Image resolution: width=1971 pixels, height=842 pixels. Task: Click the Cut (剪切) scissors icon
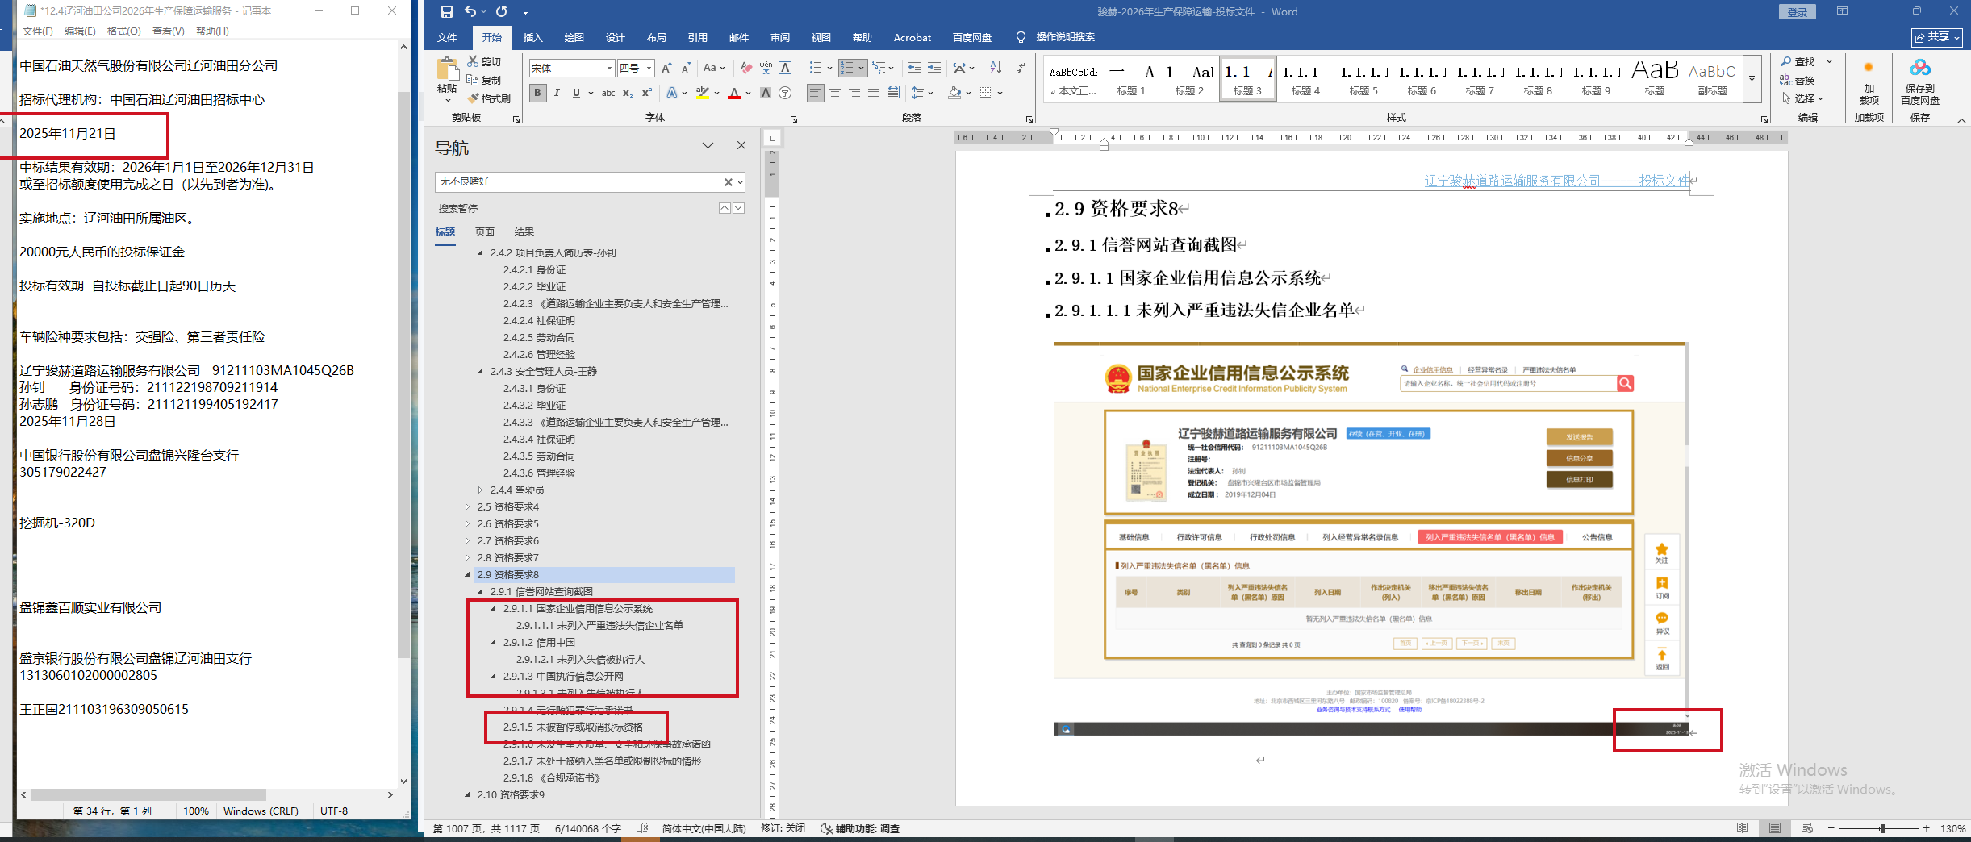(x=473, y=61)
